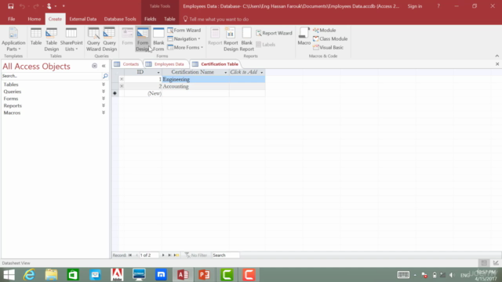This screenshot has height=282, width=502.
Task: Switch to the Contacts table tab
Action: (127, 64)
